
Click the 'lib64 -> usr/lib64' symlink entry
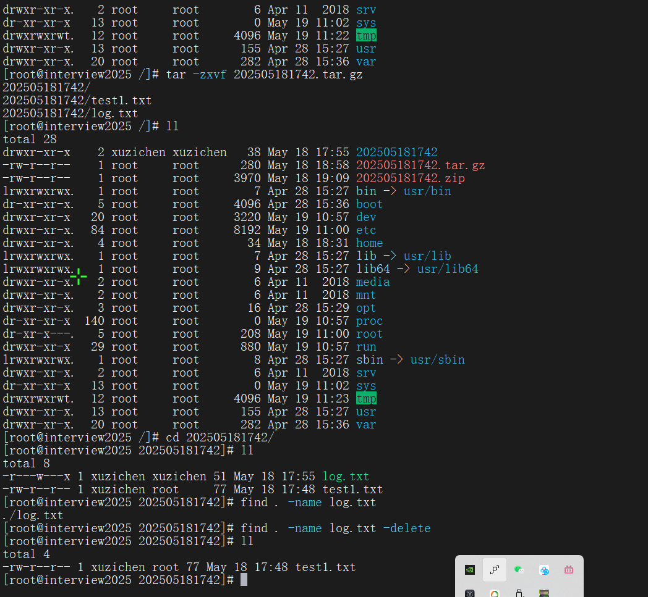(417, 269)
